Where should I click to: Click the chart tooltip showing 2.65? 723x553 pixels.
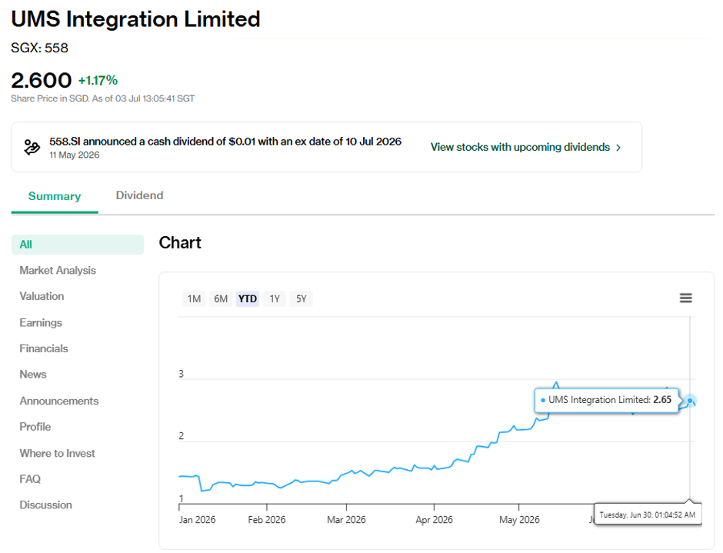pos(606,400)
